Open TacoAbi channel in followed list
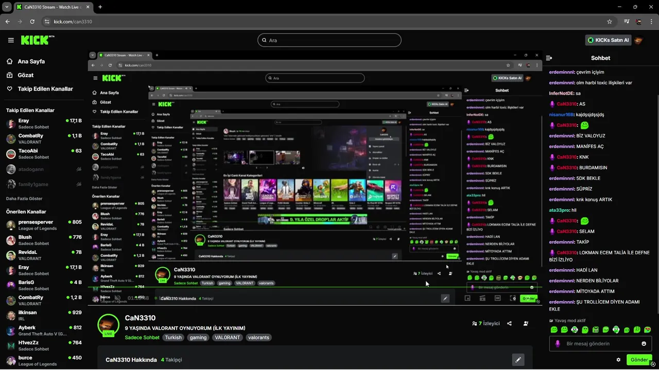The height and width of the screenshot is (370, 659). click(44, 154)
